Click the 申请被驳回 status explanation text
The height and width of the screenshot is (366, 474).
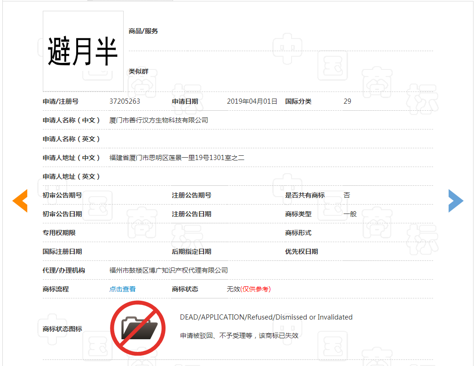click(x=239, y=335)
